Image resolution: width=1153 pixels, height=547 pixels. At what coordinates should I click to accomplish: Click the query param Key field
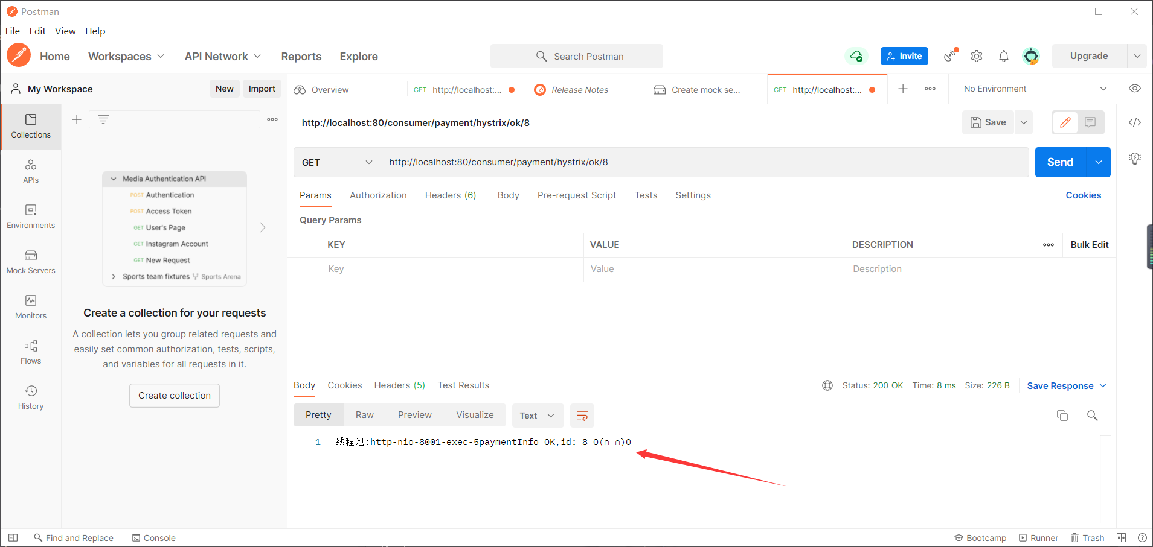point(452,269)
